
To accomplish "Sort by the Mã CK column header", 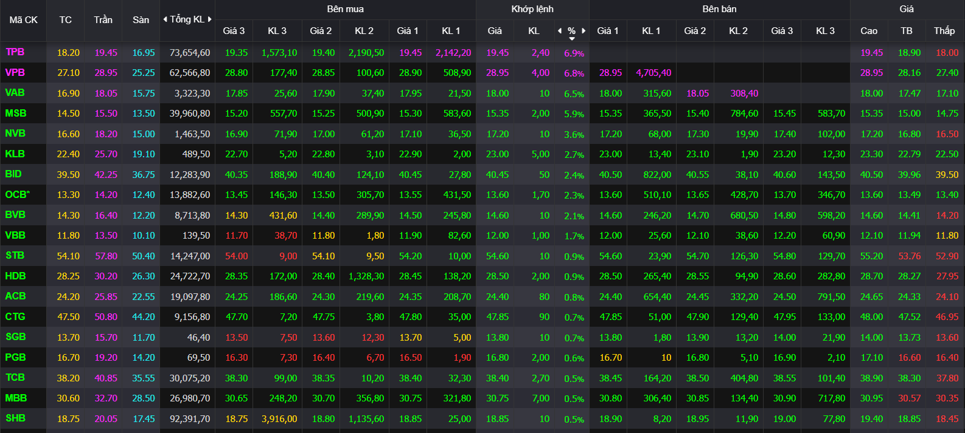I will (x=23, y=20).
